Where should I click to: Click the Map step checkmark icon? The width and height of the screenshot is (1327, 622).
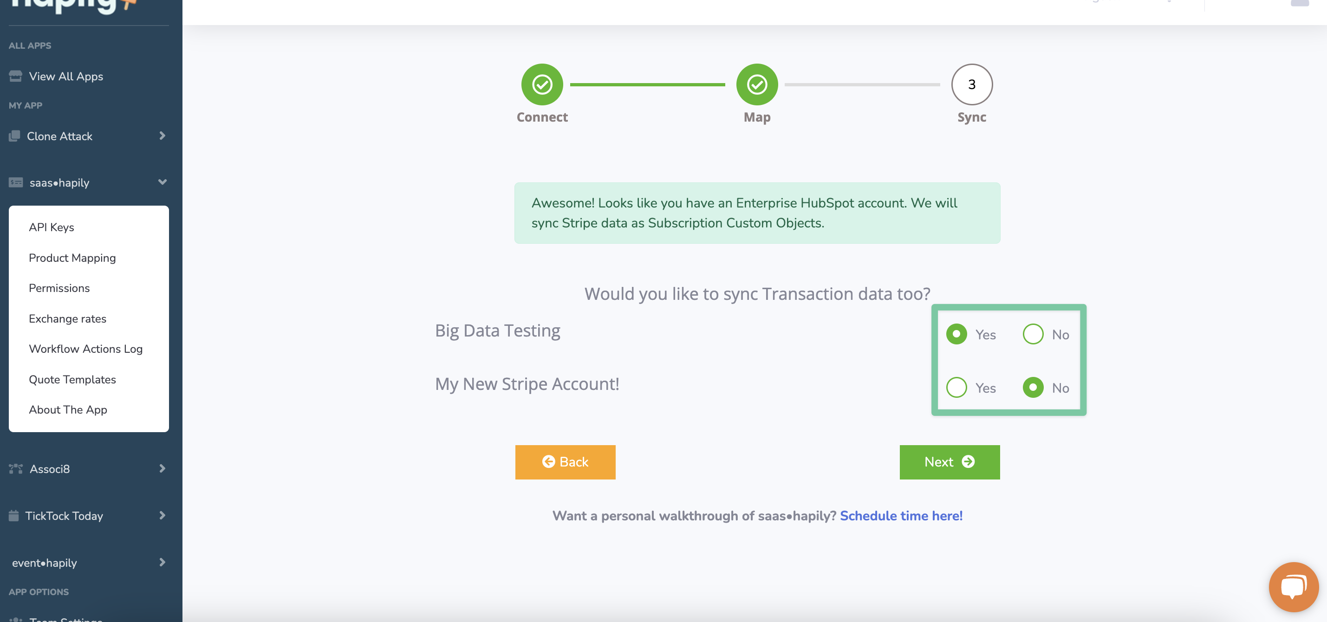[757, 84]
